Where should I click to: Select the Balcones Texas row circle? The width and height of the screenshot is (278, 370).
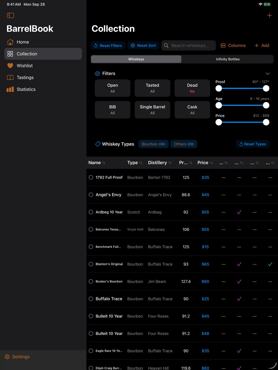point(91,230)
